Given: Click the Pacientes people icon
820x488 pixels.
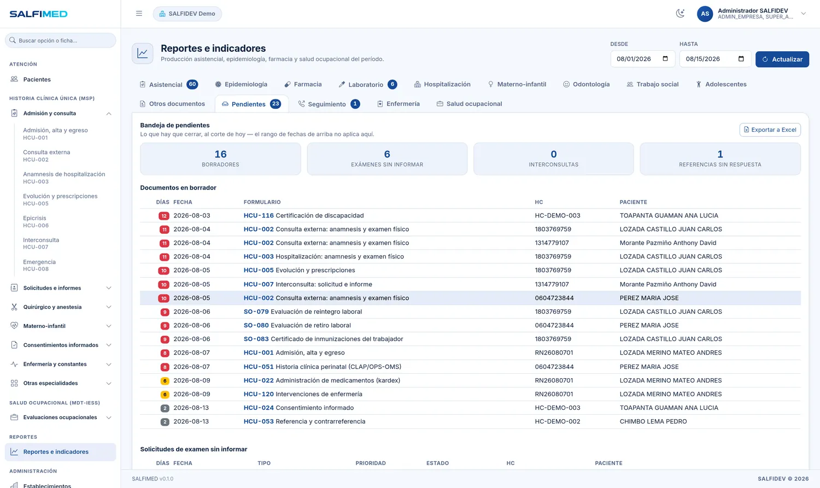Looking at the screenshot, I should pos(14,79).
